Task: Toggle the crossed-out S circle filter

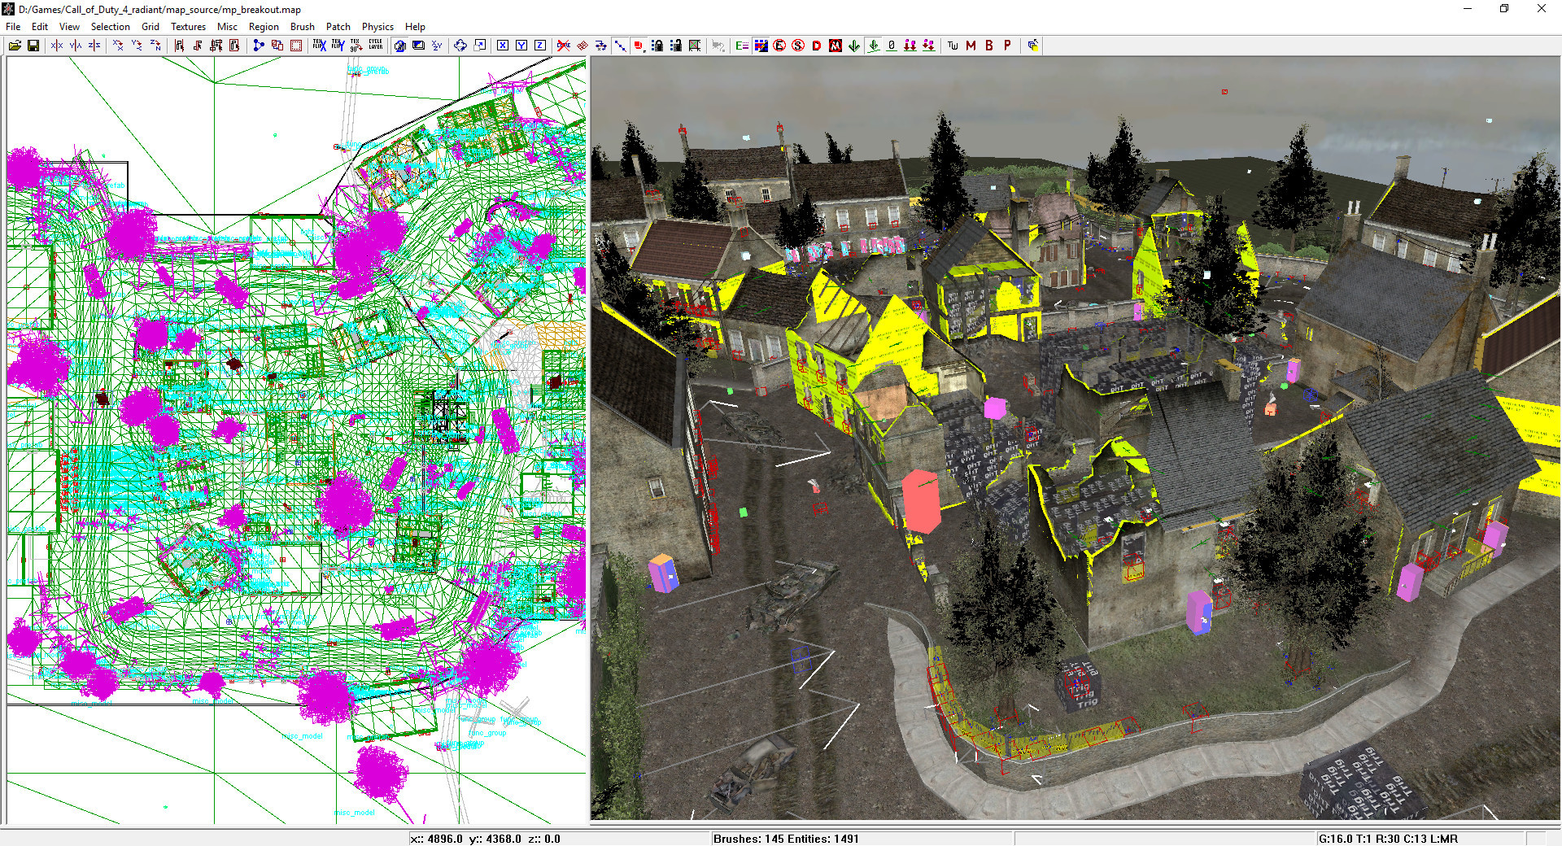Action: point(798,46)
